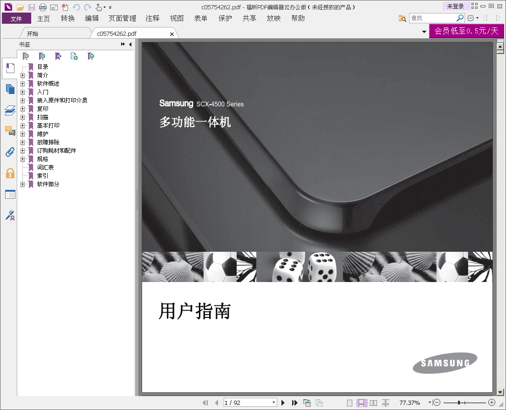The width and height of the screenshot is (506, 410).
Task: Select two-page facing view mode
Action: [x=373, y=403]
